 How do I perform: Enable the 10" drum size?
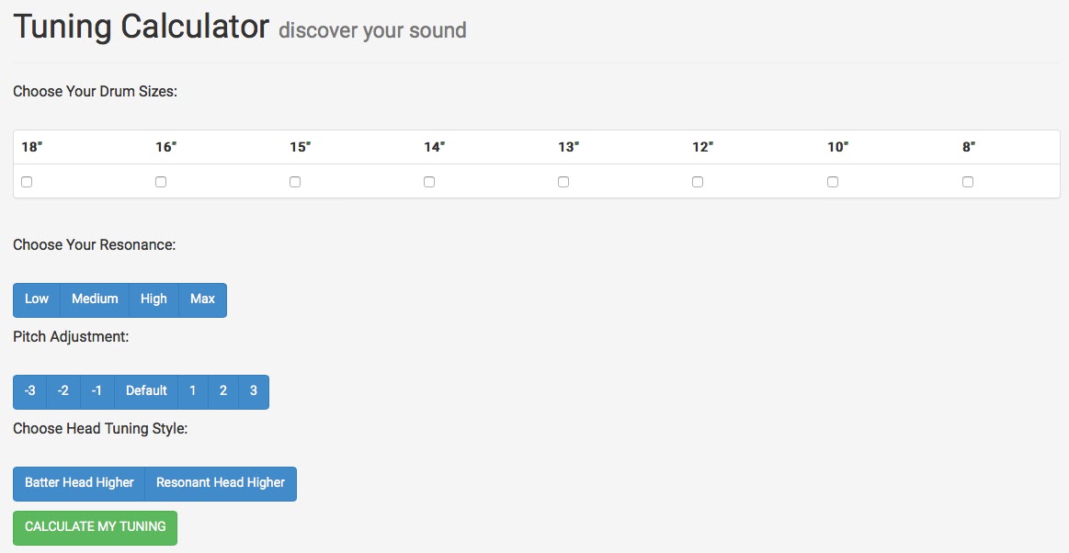coord(832,181)
